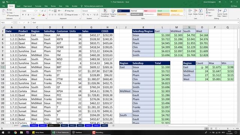
Task: Open the Fill Color dropdown arrow
Action: [x=41, y=15]
